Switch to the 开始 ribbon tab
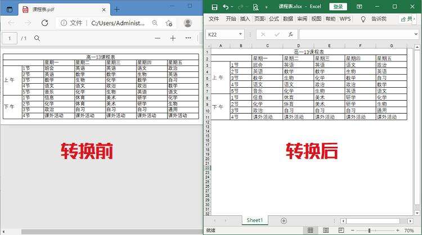 point(231,19)
